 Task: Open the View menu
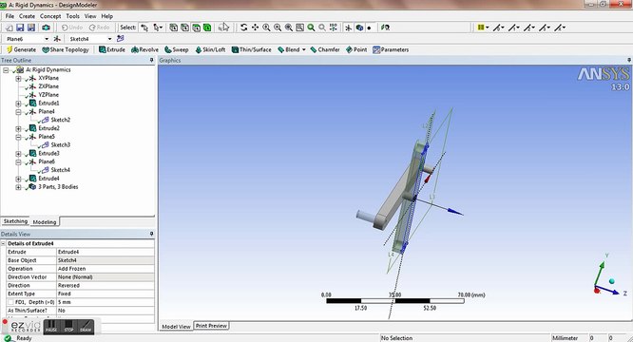[x=90, y=16]
